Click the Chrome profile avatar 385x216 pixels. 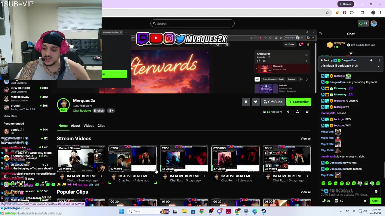pos(373,13)
